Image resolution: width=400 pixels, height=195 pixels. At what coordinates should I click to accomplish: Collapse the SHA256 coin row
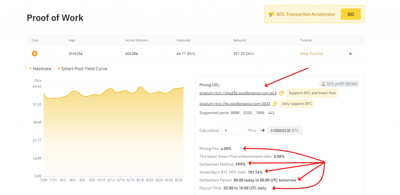(x=350, y=54)
